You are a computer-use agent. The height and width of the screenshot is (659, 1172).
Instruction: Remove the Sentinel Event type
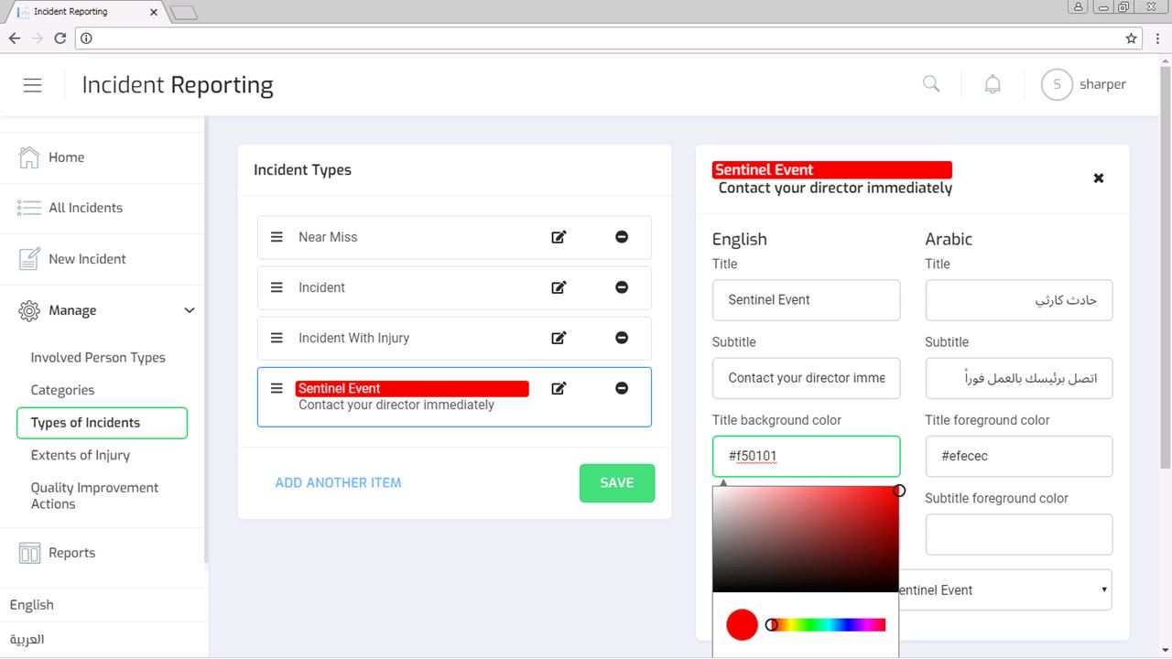pos(622,388)
